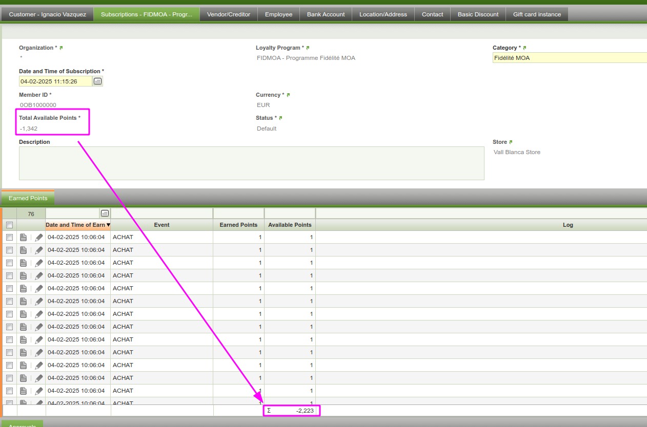The width and height of the screenshot is (647, 427).
Task: Click the green link arrow beside Store label
Action: tap(511, 142)
